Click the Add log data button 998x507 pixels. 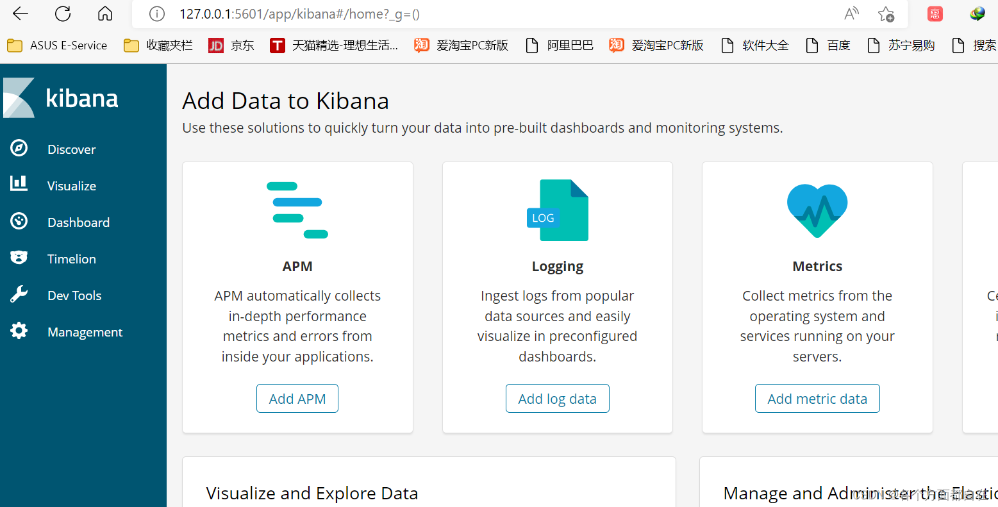click(x=558, y=399)
